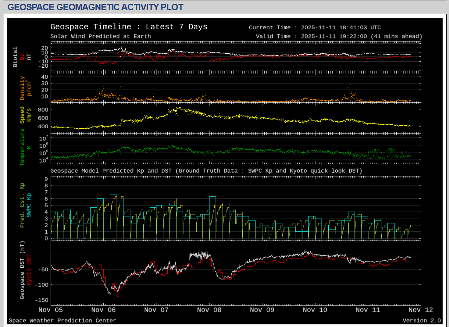This screenshot has width=449, height=327.
Task: Click the Nov 10 date marker
Action: (315, 310)
